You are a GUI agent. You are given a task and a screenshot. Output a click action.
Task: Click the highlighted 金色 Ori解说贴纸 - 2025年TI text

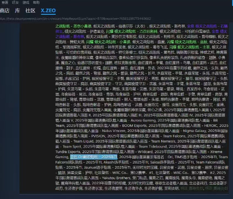94,157
